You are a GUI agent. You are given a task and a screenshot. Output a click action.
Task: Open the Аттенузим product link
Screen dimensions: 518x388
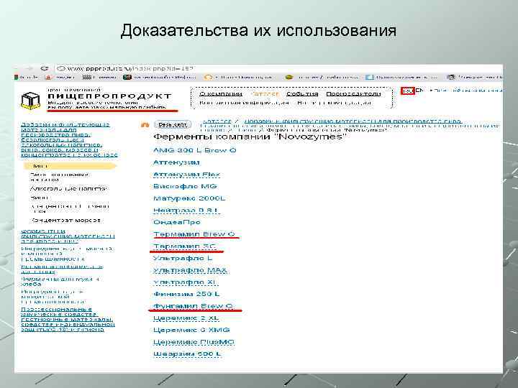(x=176, y=162)
